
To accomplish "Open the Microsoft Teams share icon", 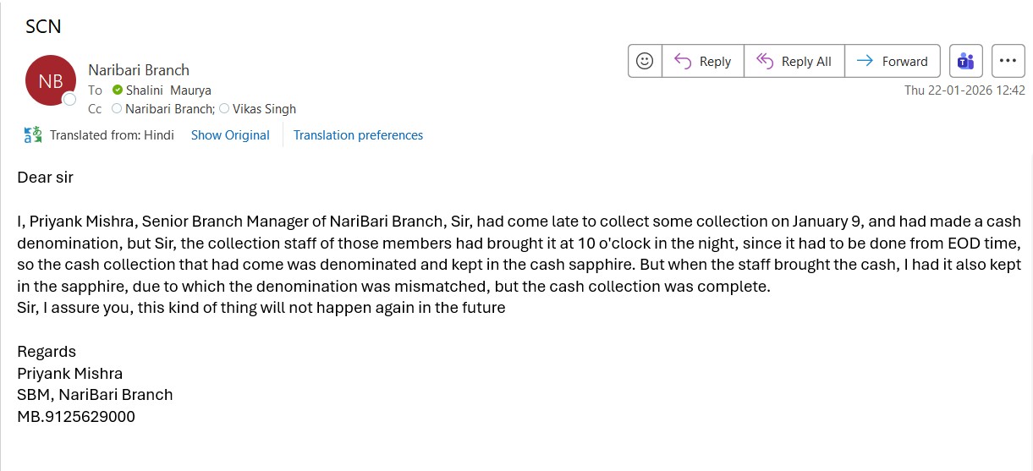I will click(965, 61).
